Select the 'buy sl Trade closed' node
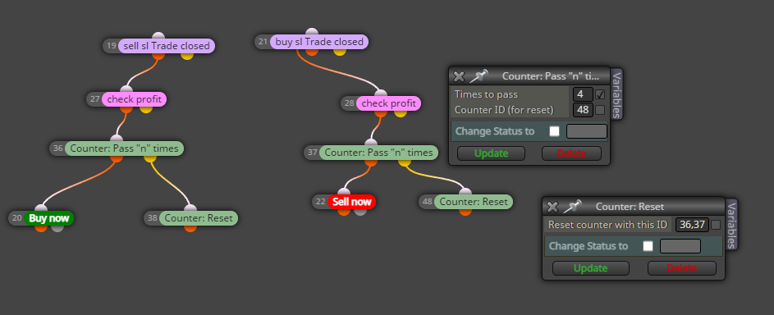 (319, 42)
